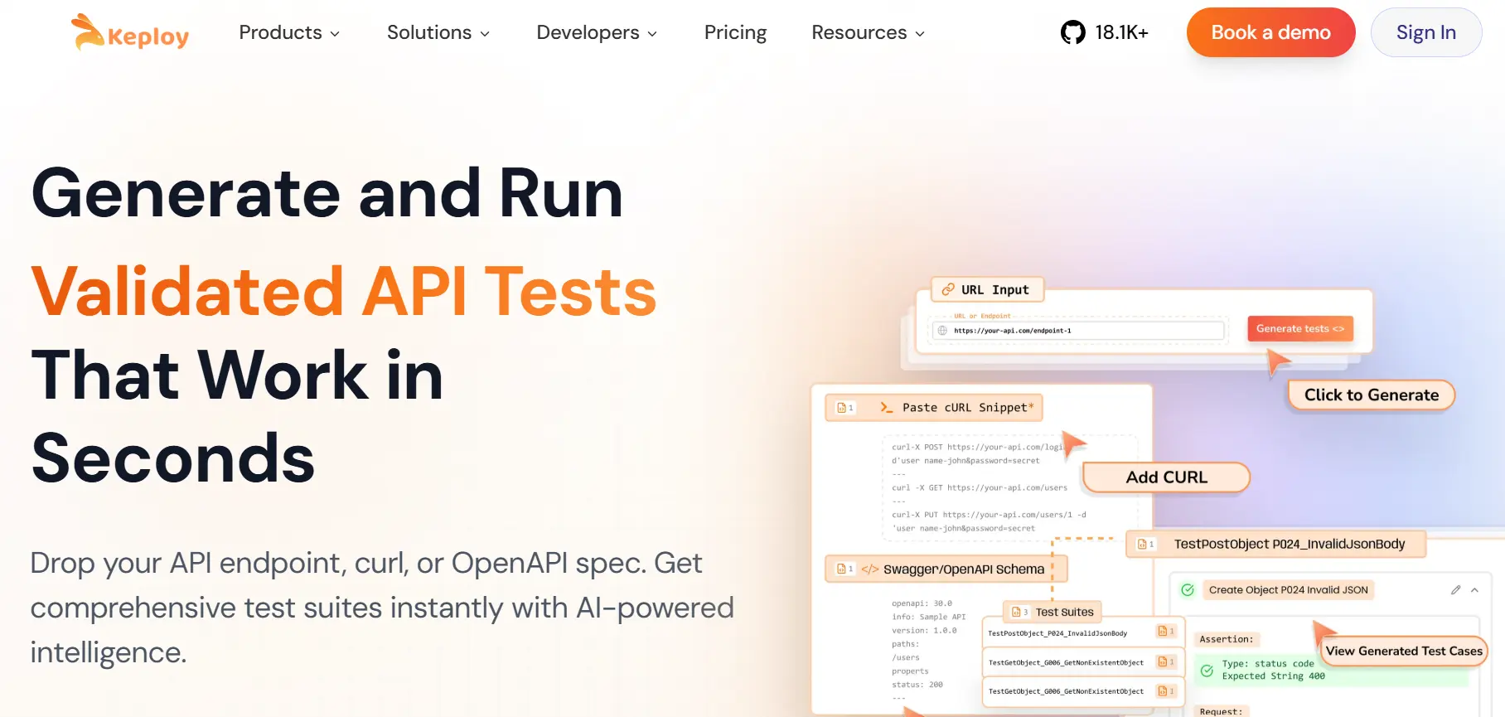
Task: Click the file badge next to Test Suites
Action: click(1020, 612)
